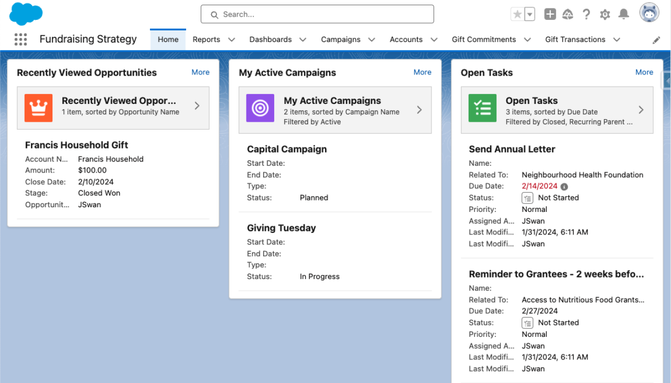
Task: Open Reminder to Grantees task
Action: pos(556,274)
